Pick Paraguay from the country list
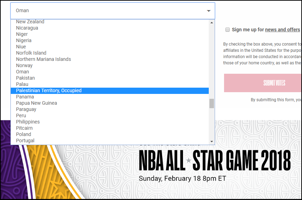 click(x=110, y=109)
